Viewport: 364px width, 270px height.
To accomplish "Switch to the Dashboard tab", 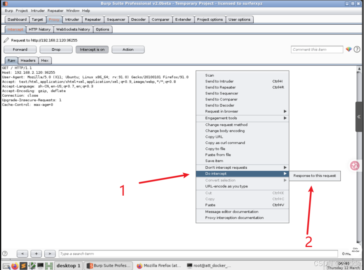I will [17, 19].
